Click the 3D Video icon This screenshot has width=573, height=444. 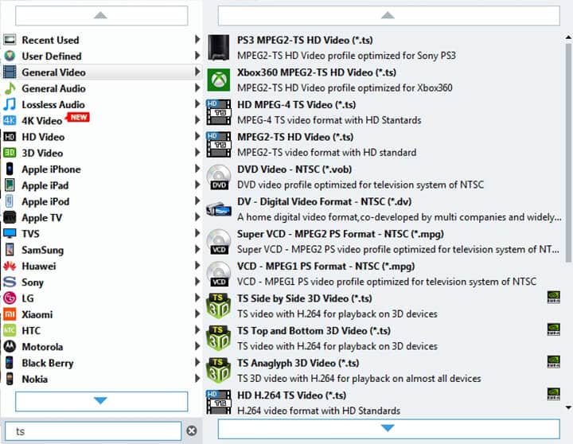click(10, 153)
